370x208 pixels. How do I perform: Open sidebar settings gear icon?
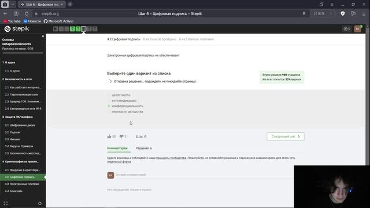pyautogui.click(x=40, y=203)
